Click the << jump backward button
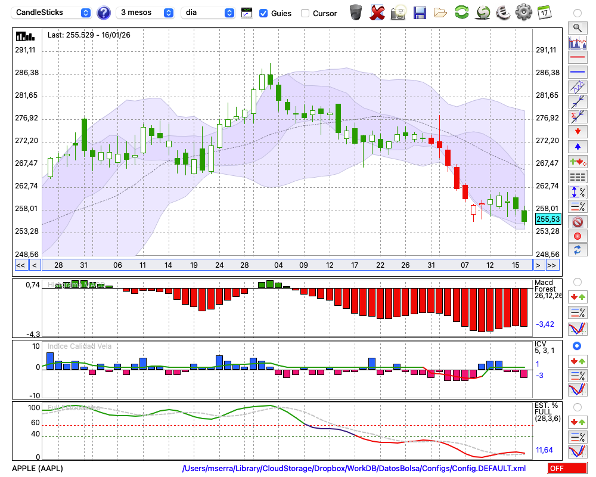The height and width of the screenshot is (477, 596). pyautogui.click(x=20, y=265)
